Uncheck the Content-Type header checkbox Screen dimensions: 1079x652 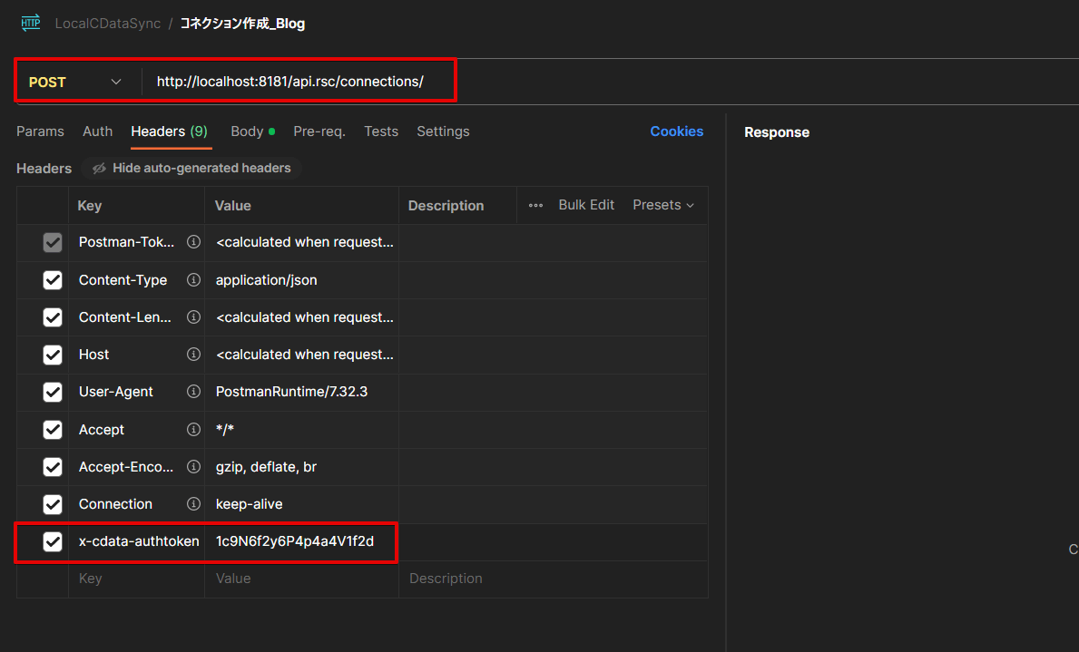53,280
